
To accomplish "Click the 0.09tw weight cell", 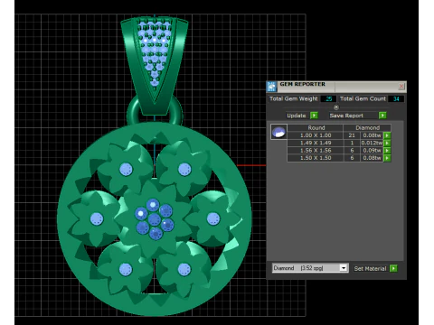I will tap(372, 151).
